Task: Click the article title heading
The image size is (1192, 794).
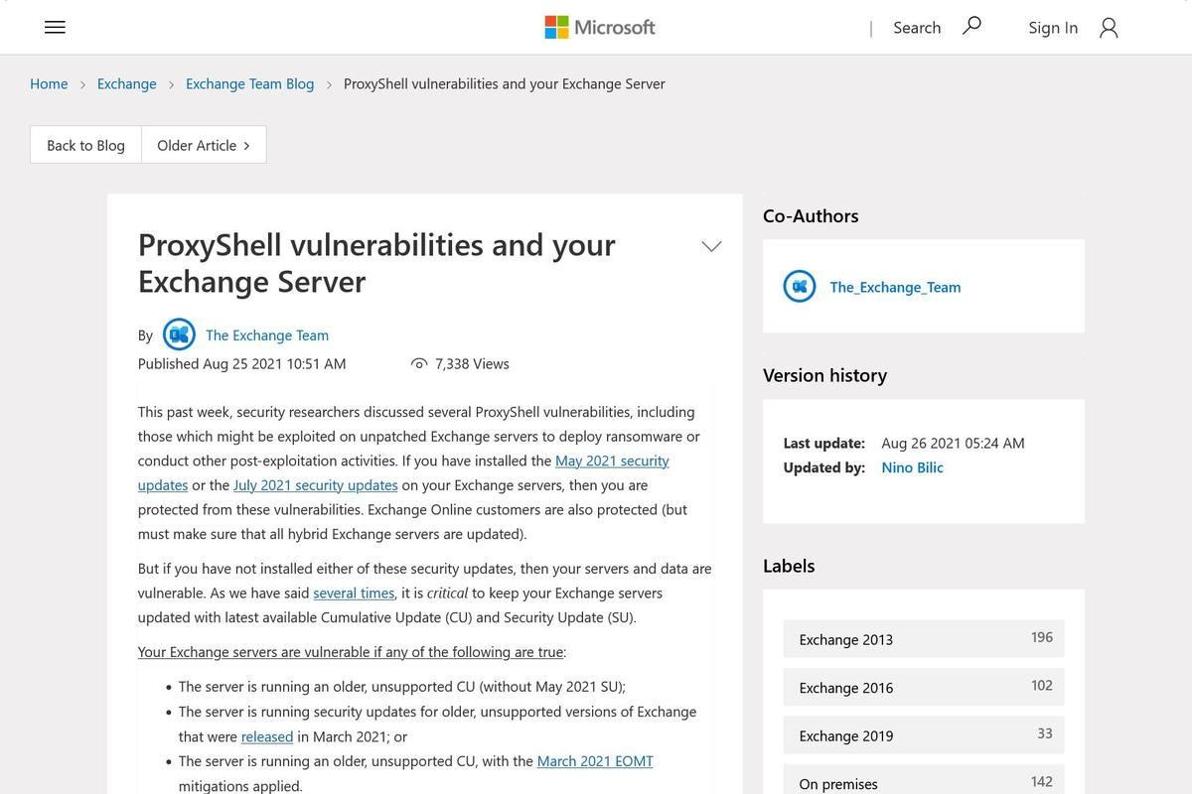Action: [376, 262]
